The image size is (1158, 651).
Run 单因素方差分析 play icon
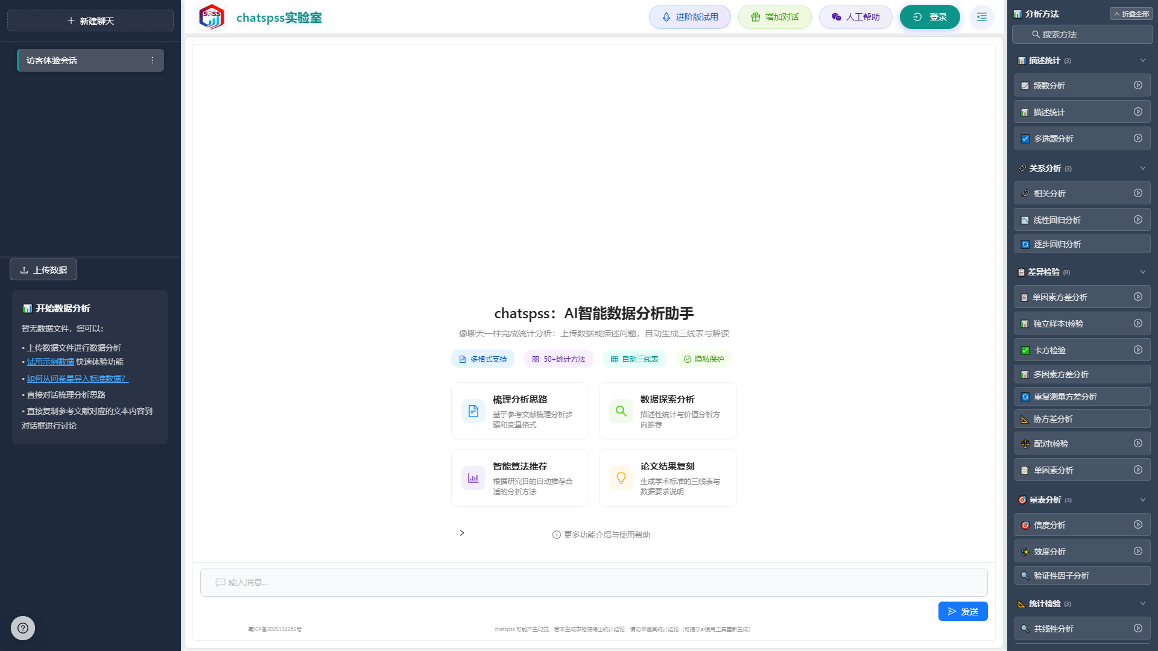click(1138, 297)
